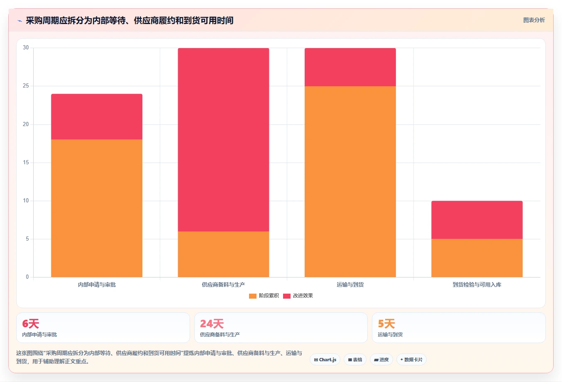Select the Chart.js tag

[325, 360]
